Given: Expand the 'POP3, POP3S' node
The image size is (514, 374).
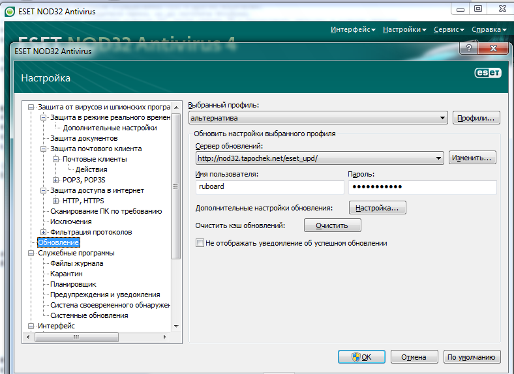Looking at the screenshot, I should point(55,180).
